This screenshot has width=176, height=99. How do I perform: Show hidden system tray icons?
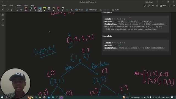[142, 97]
